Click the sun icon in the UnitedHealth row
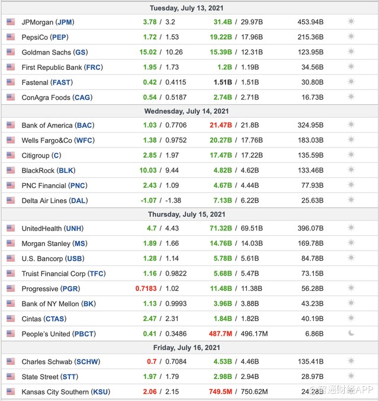Viewport: 379px width, 401px height. click(x=351, y=228)
